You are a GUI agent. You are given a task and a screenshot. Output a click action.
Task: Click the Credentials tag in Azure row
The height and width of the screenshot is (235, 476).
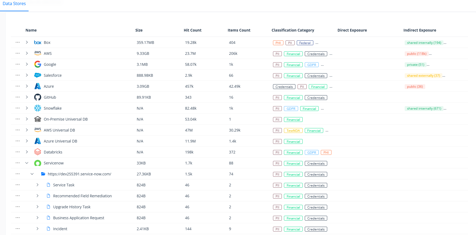point(284,87)
